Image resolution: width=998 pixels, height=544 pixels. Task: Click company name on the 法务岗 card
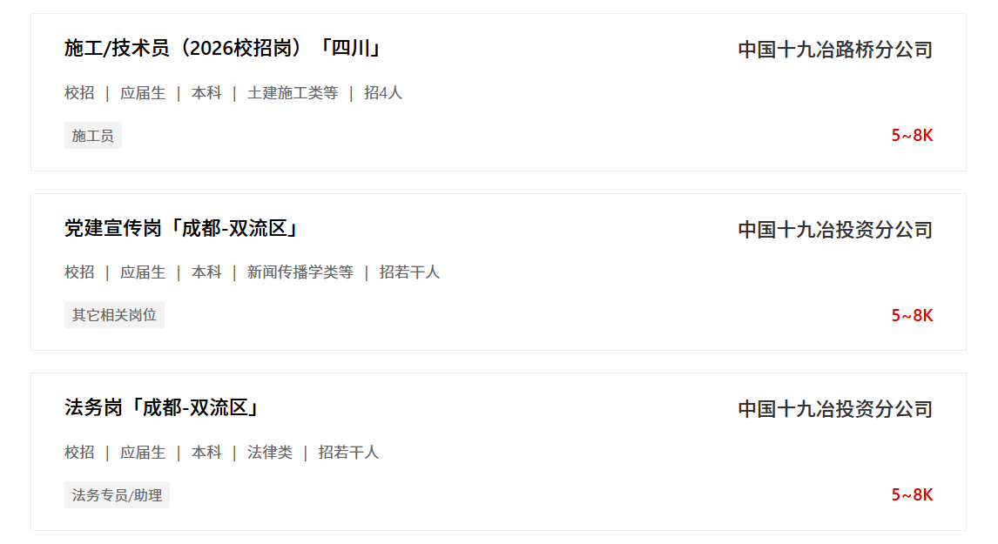click(834, 409)
